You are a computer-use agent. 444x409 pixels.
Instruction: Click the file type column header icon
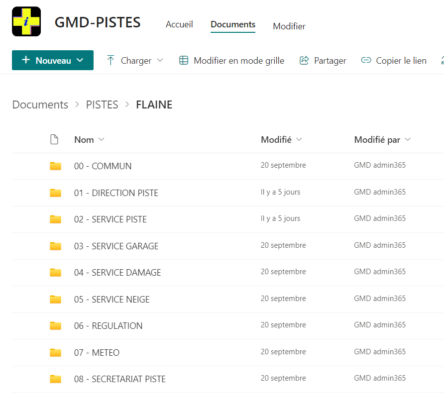point(54,139)
